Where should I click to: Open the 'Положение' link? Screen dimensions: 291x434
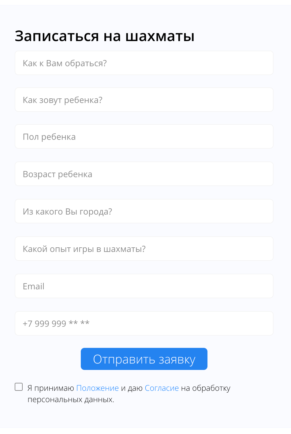coord(97,388)
